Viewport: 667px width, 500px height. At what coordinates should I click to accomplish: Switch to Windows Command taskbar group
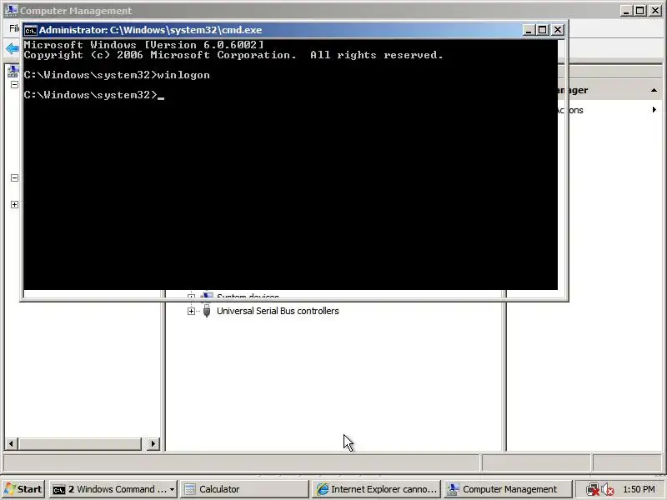click(x=113, y=489)
